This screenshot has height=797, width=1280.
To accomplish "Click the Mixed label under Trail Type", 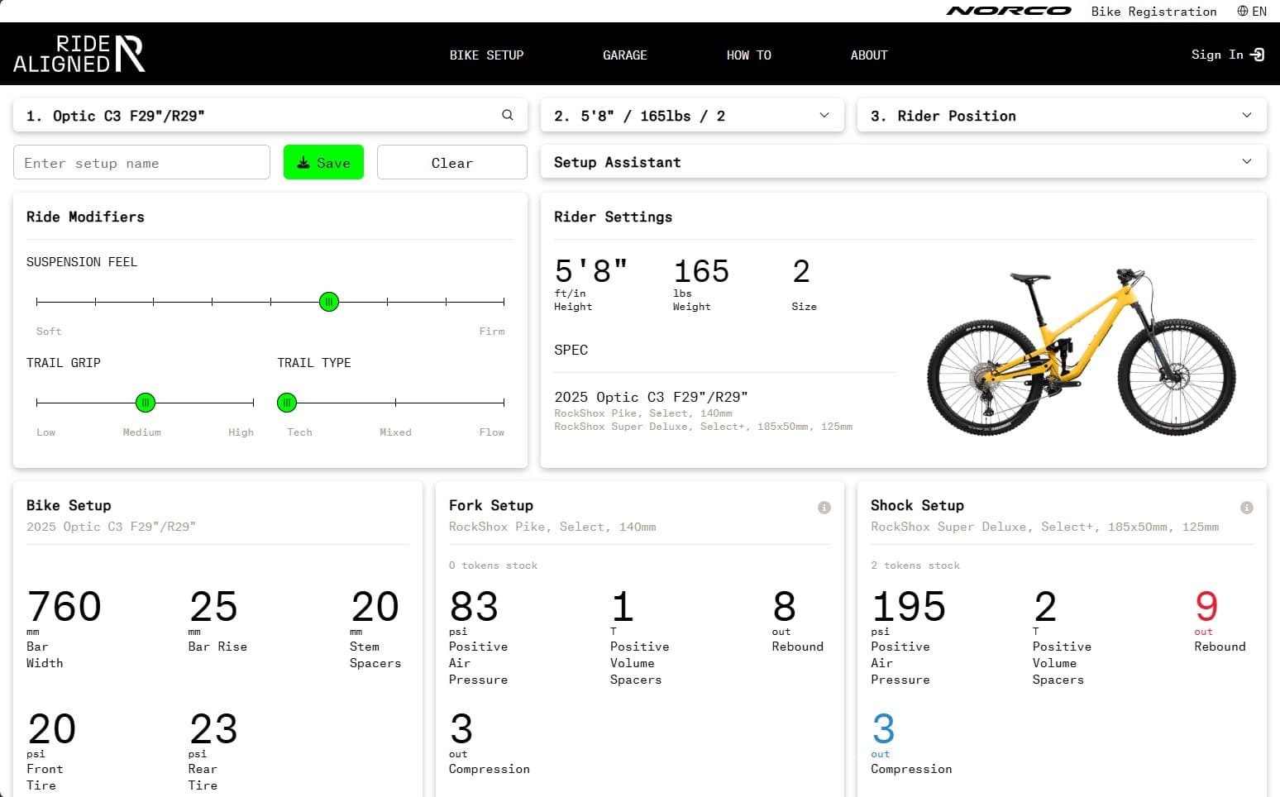I will point(395,432).
